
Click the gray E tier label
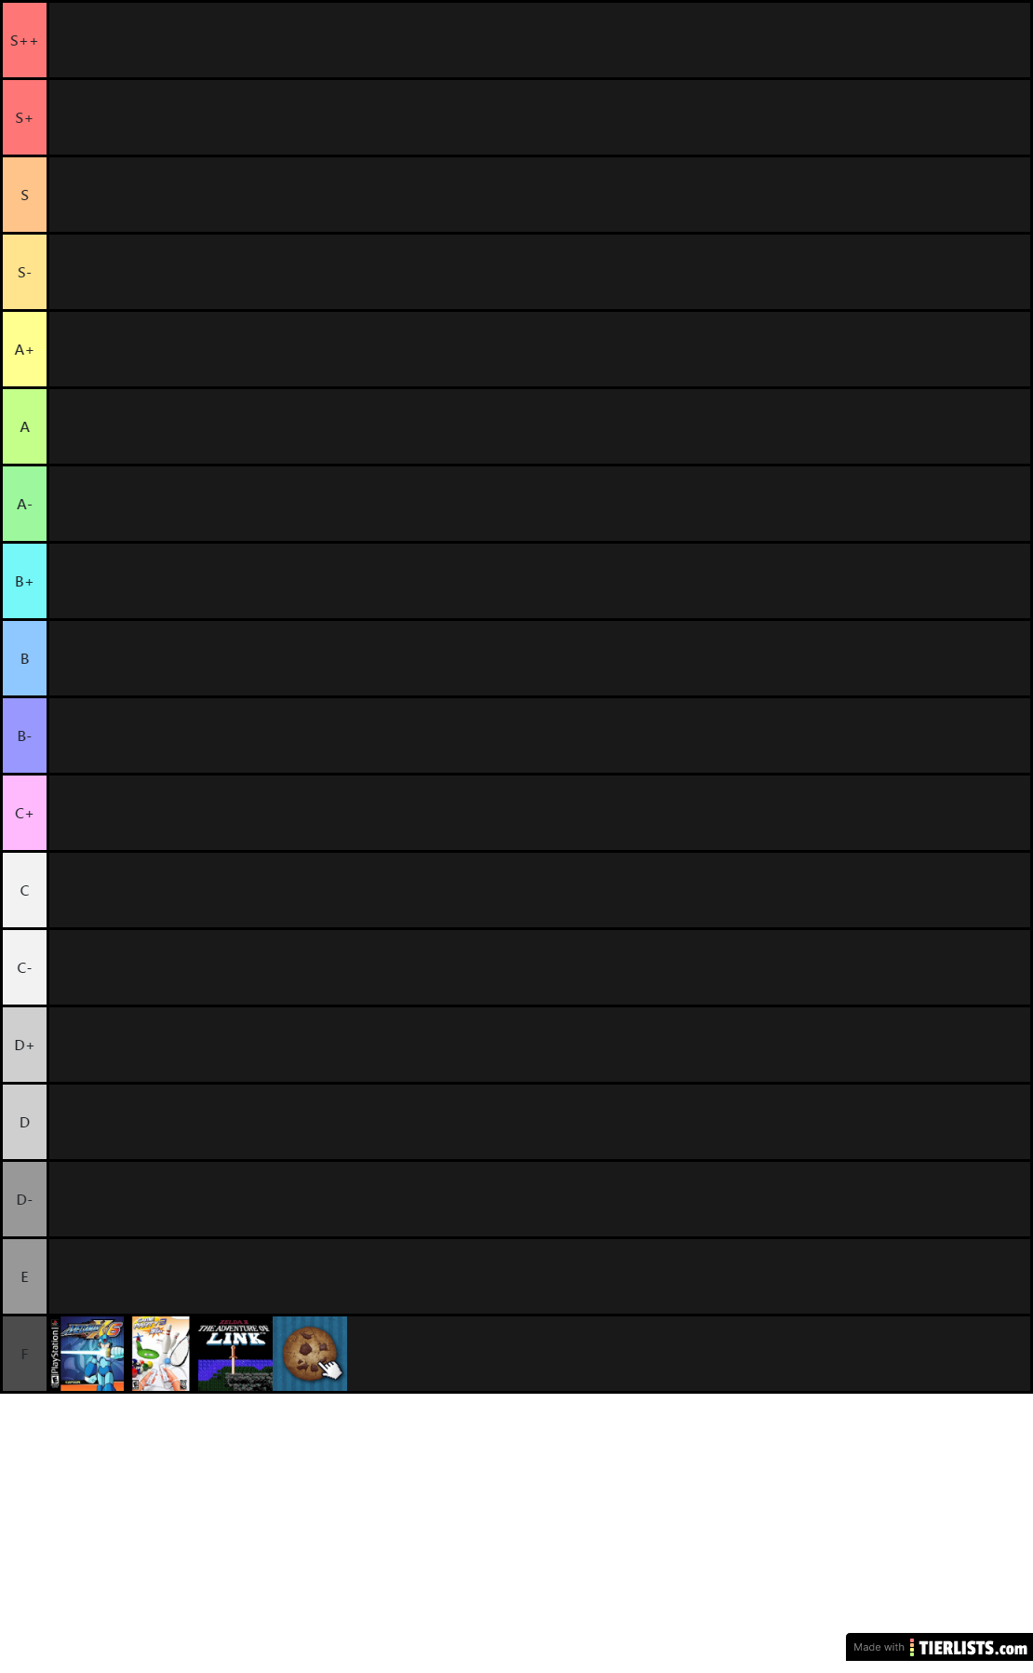tap(24, 1276)
